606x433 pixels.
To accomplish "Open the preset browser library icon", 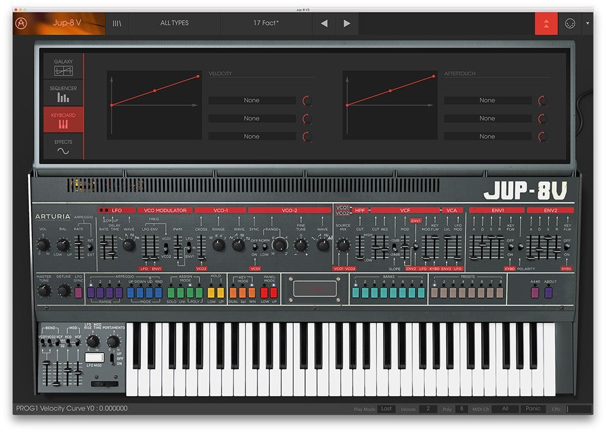I will point(117,24).
